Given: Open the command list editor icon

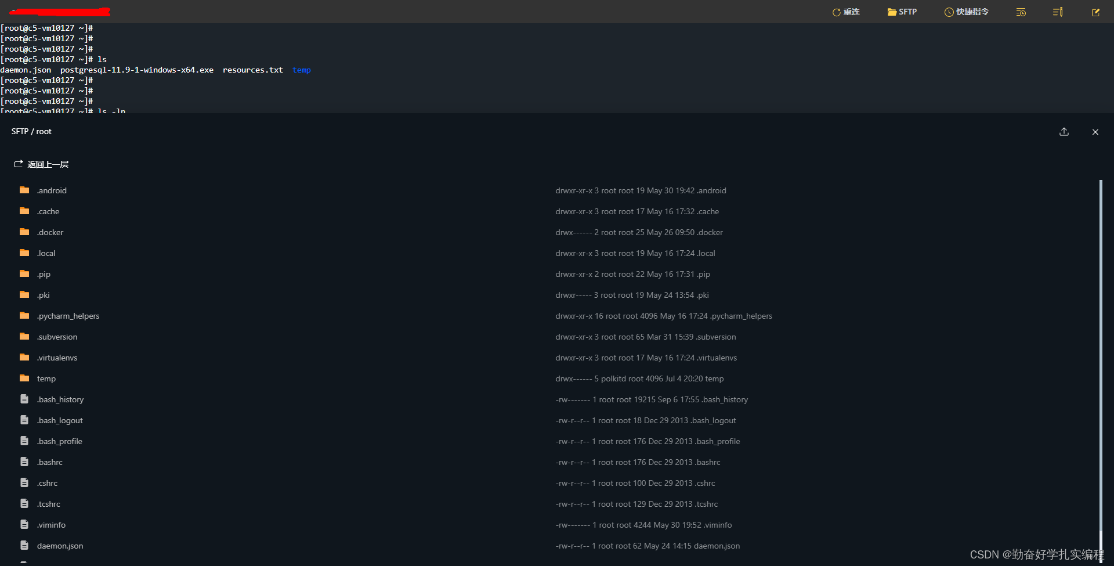Looking at the screenshot, I should pyautogui.click(x=1057, y=12).
